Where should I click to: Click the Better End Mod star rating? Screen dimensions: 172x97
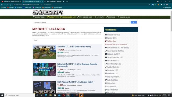tap(61, 72)
